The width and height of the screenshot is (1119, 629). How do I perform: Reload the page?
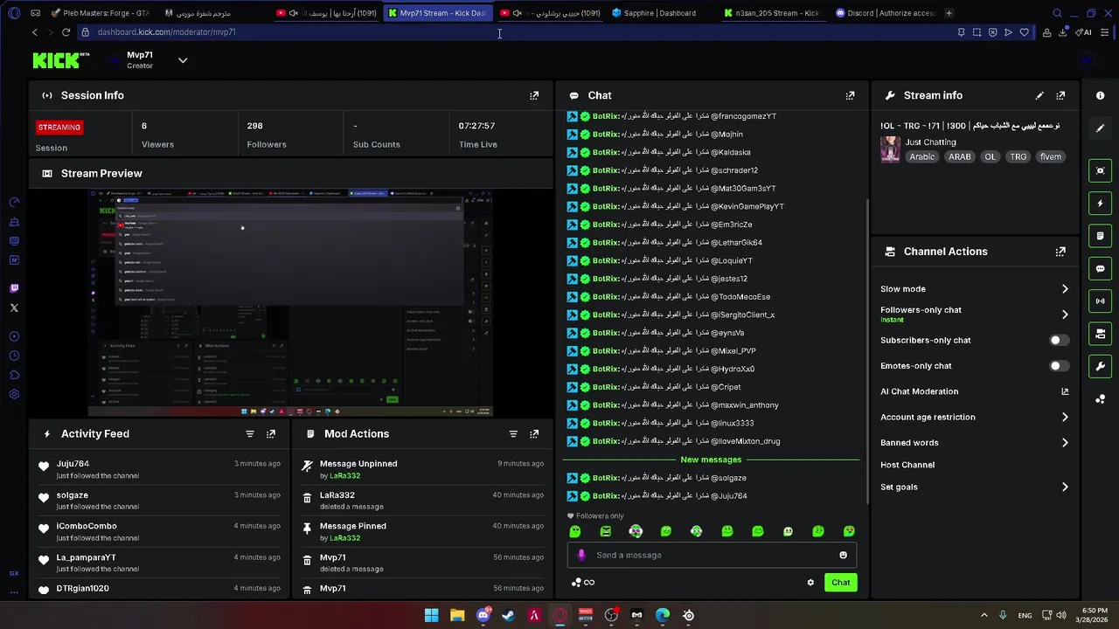(66, 32)
